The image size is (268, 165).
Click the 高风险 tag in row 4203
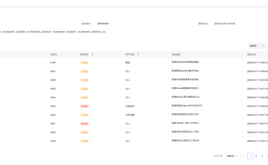click(84, 106)
